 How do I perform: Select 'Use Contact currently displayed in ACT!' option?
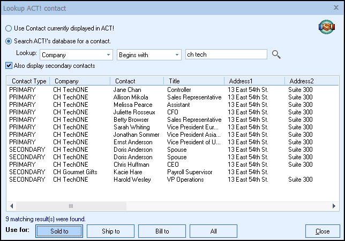(9, 28)
